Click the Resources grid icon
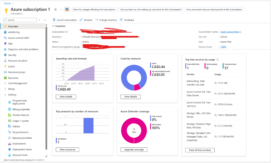This screenshot has width=271, height=163. (x=5, y=78)
